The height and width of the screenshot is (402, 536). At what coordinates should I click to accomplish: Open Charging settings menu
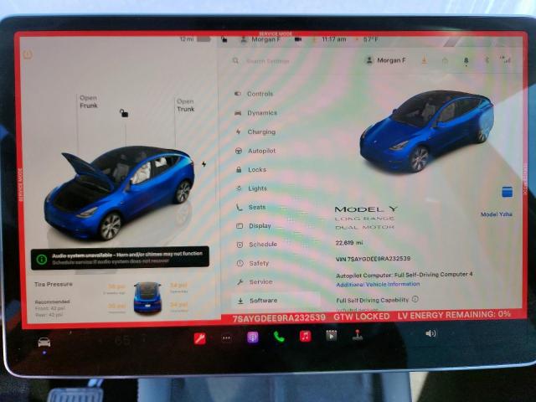pyautogui.click(x=255, y=132)
